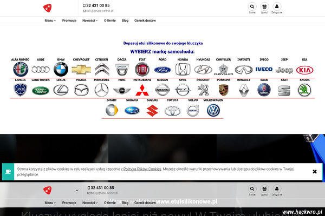Click the teal cookie cup icon
The width and height of the screenshot is (325, 216).
point(8,172)
